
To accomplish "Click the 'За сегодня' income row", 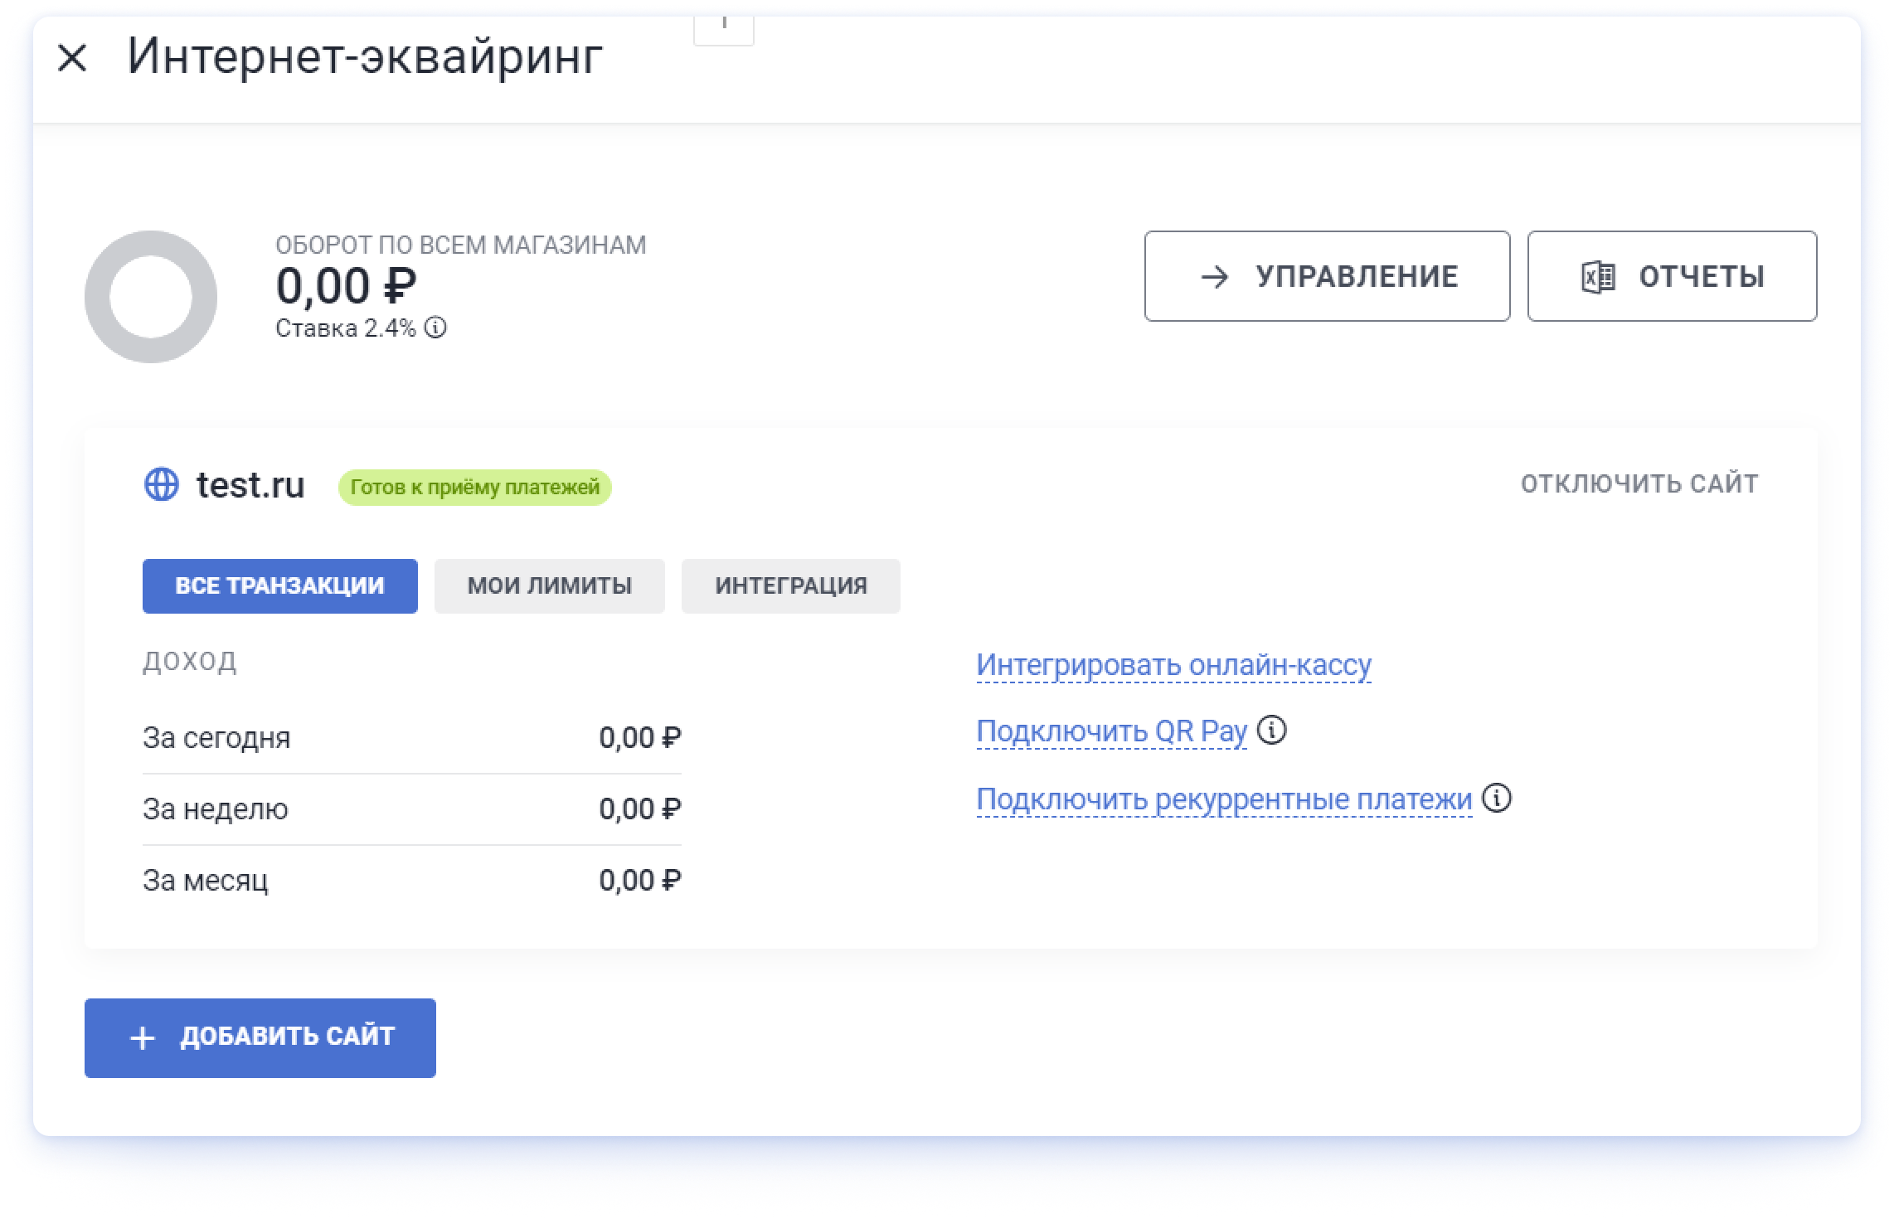I will point(412,738).
